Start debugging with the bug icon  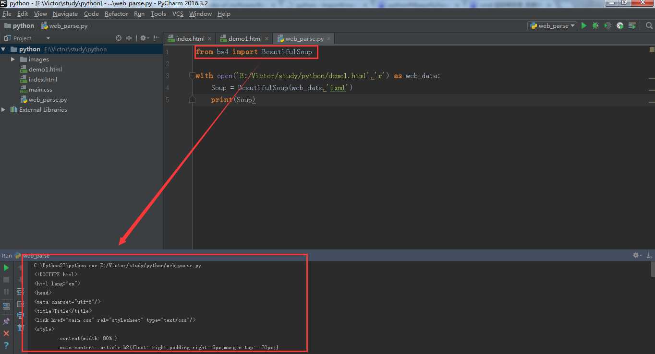[596, 25]
